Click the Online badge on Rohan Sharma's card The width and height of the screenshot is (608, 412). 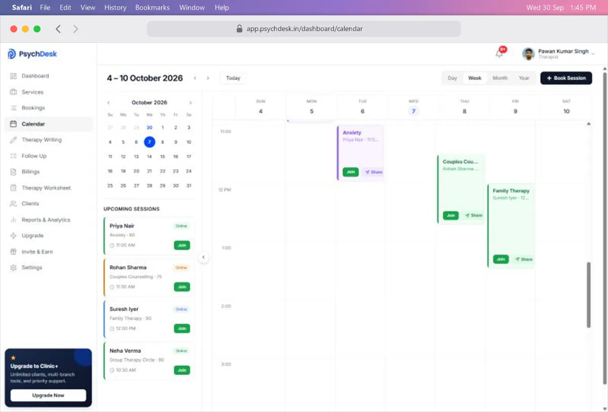(x=181, y=268)
